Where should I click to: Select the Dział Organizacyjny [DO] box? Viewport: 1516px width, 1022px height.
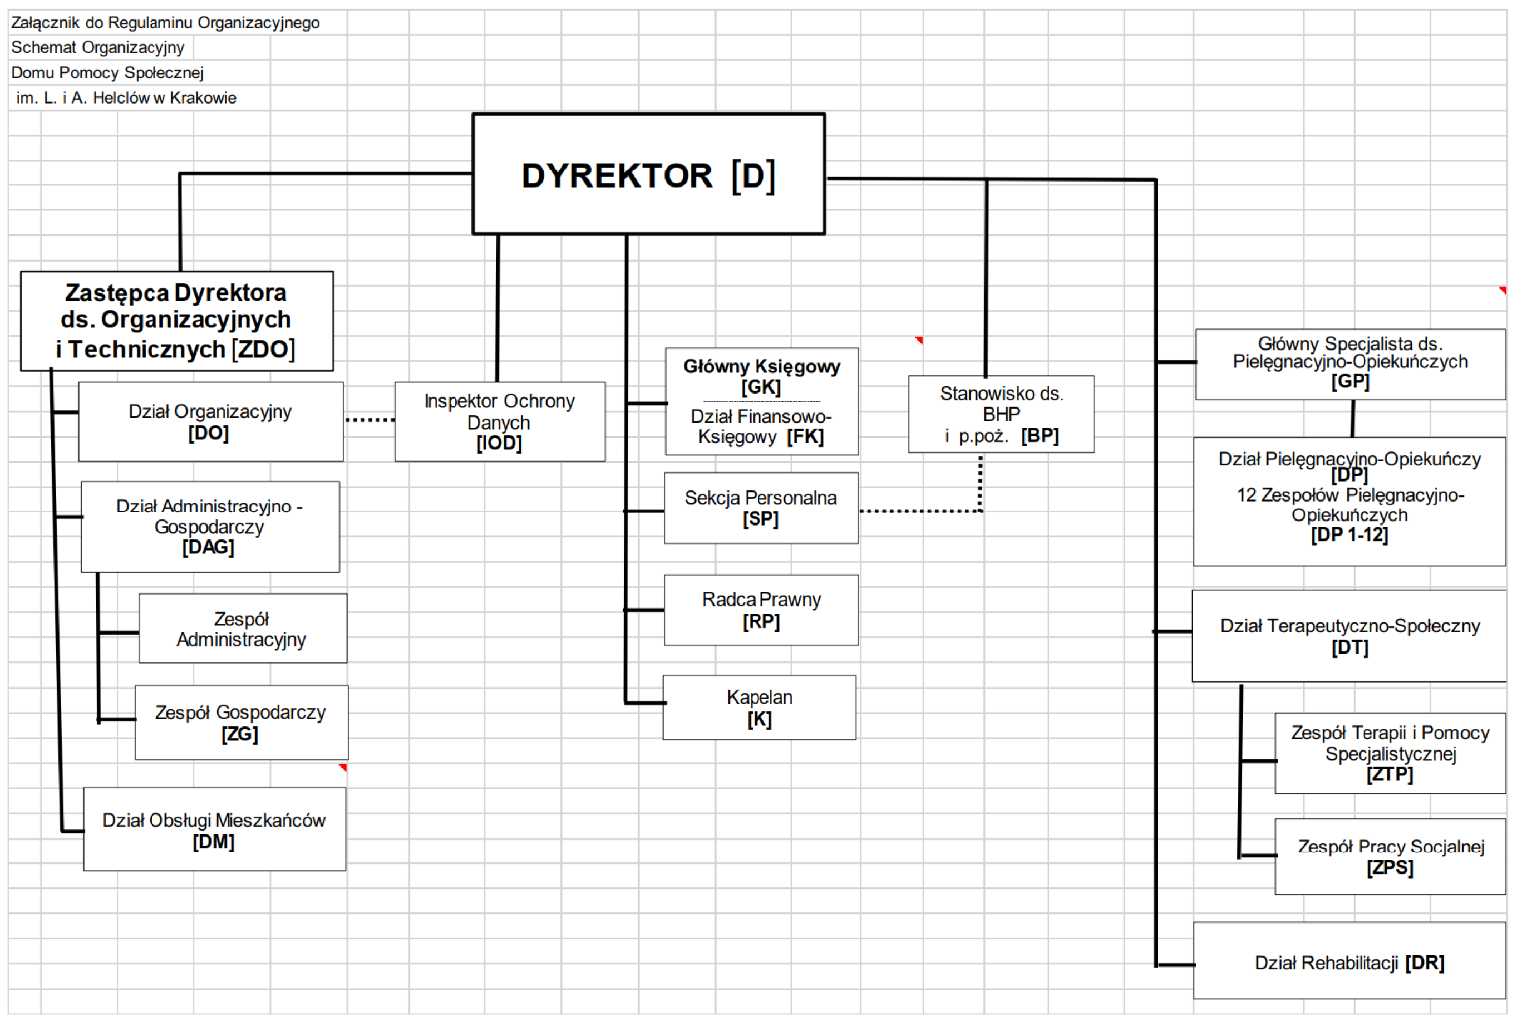click(210, 422)
